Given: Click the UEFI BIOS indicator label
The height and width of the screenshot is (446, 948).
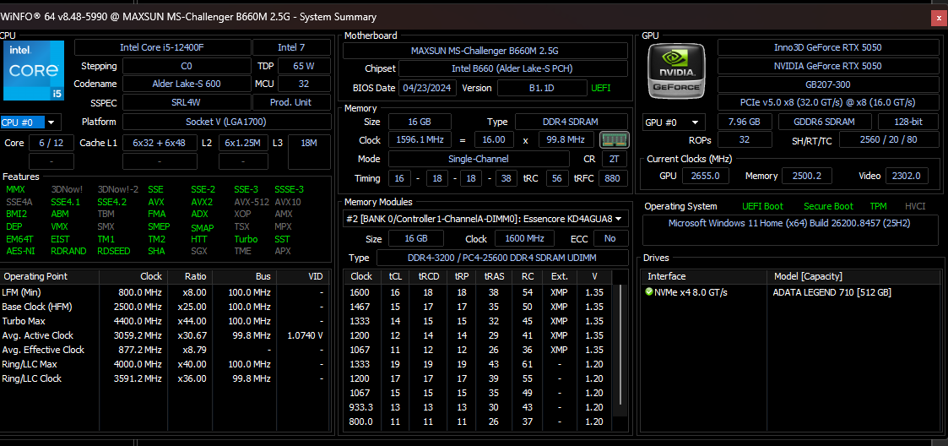Looking at the screenshot, I should click(600, 88).
